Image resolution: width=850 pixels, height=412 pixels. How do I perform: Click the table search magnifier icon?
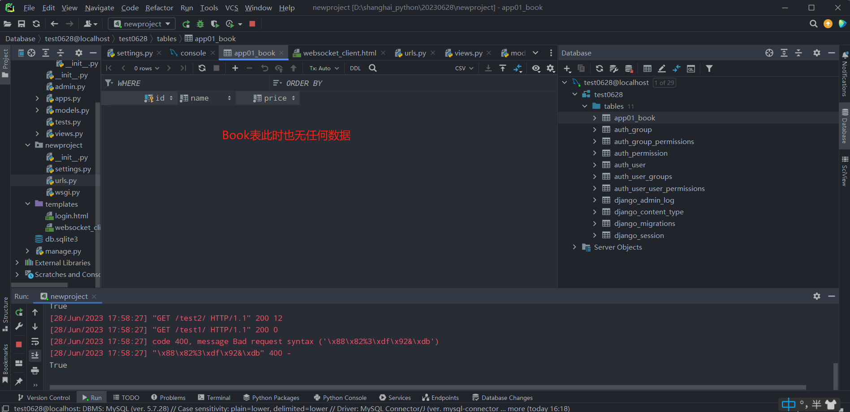[x=373, y=68]
